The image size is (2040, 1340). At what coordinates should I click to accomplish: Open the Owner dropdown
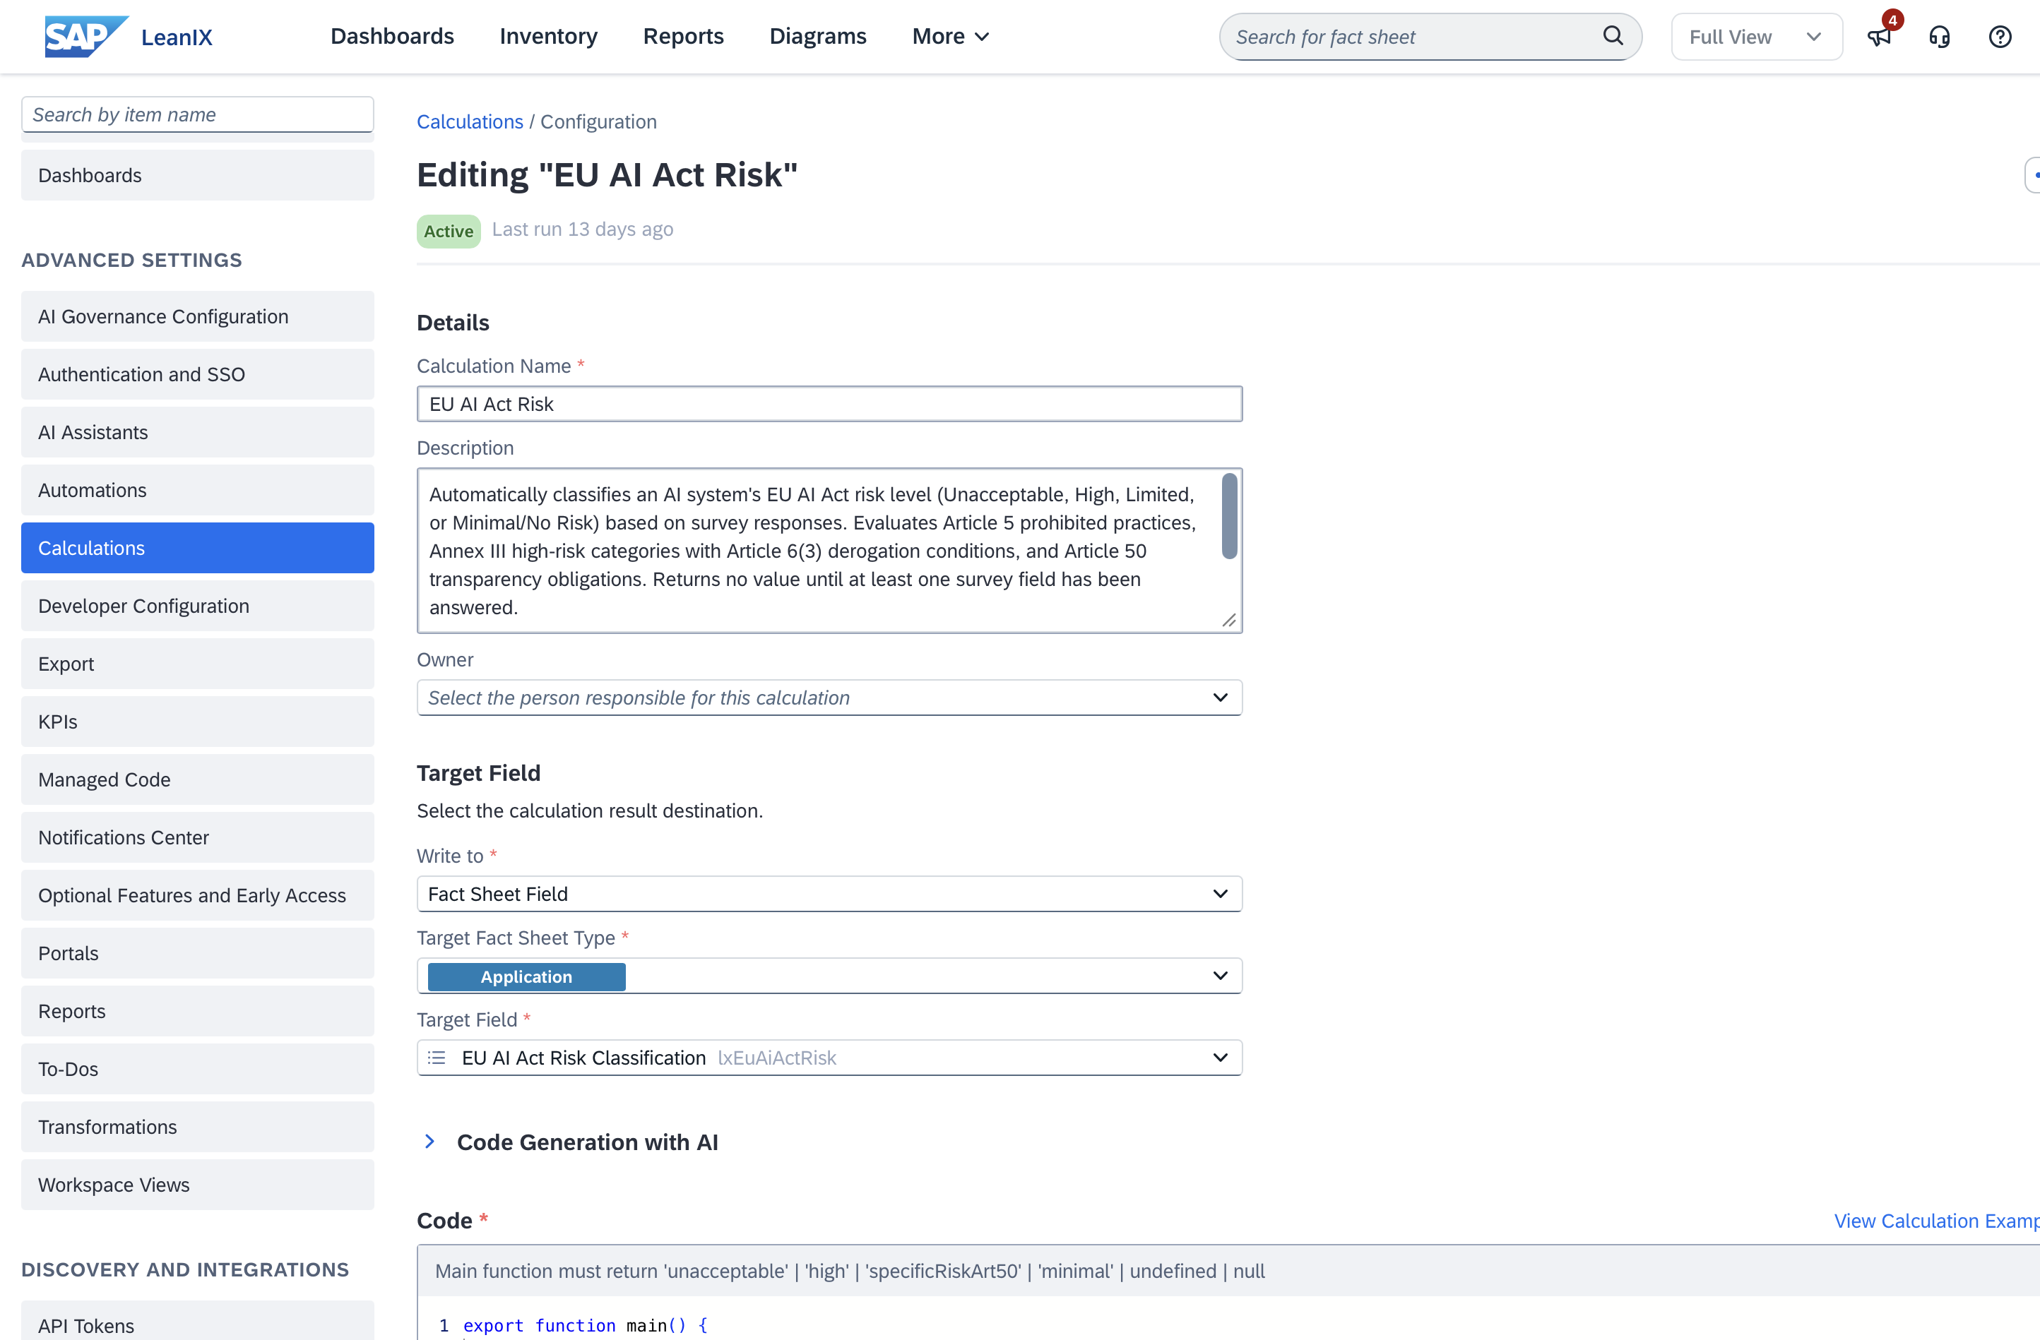[x=829, y=698]
